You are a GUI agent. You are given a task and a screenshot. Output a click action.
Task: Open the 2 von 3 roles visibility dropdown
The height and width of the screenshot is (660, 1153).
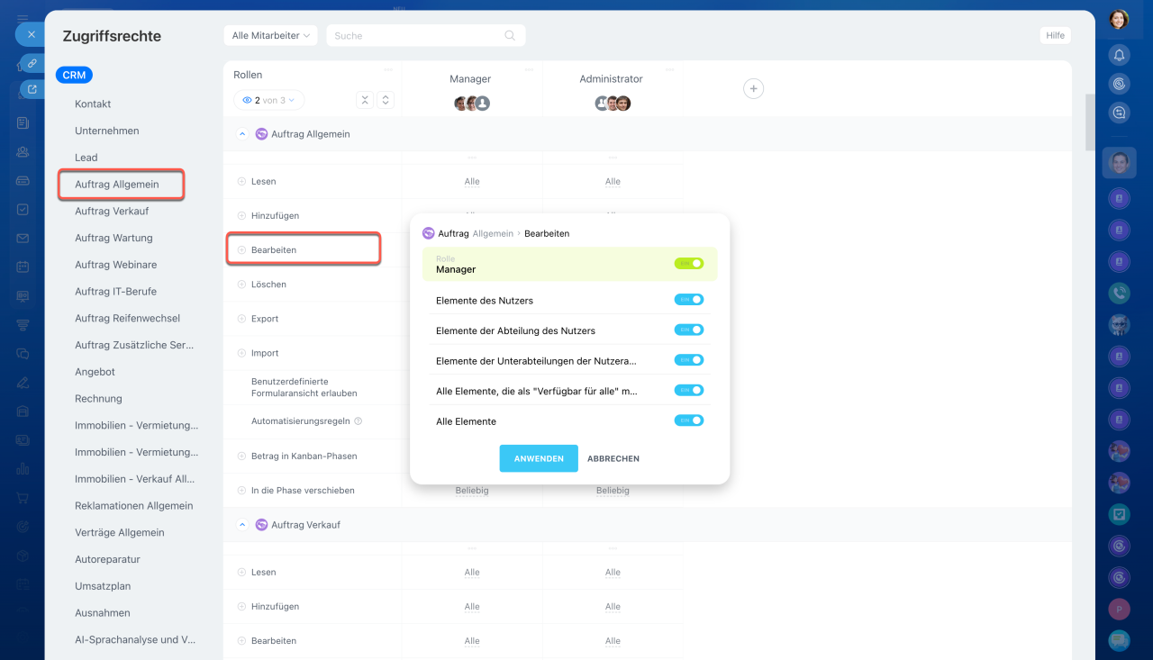(x=268, y=100)
